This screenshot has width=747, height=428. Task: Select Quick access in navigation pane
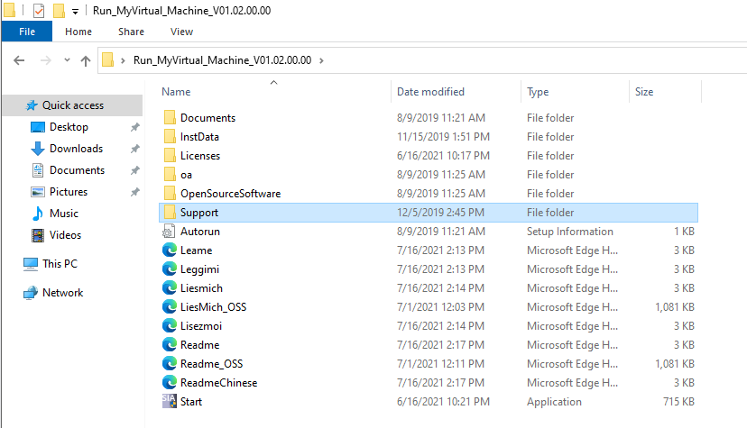click(73, 105)
